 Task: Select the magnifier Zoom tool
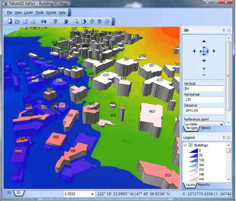pos(76,21)
